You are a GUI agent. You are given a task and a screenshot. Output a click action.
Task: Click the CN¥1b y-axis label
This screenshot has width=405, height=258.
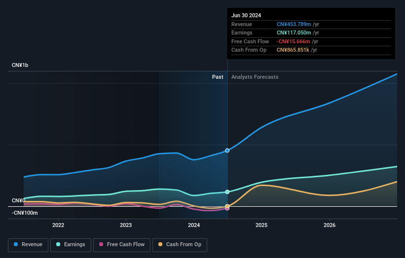click(x=20, y=65)
